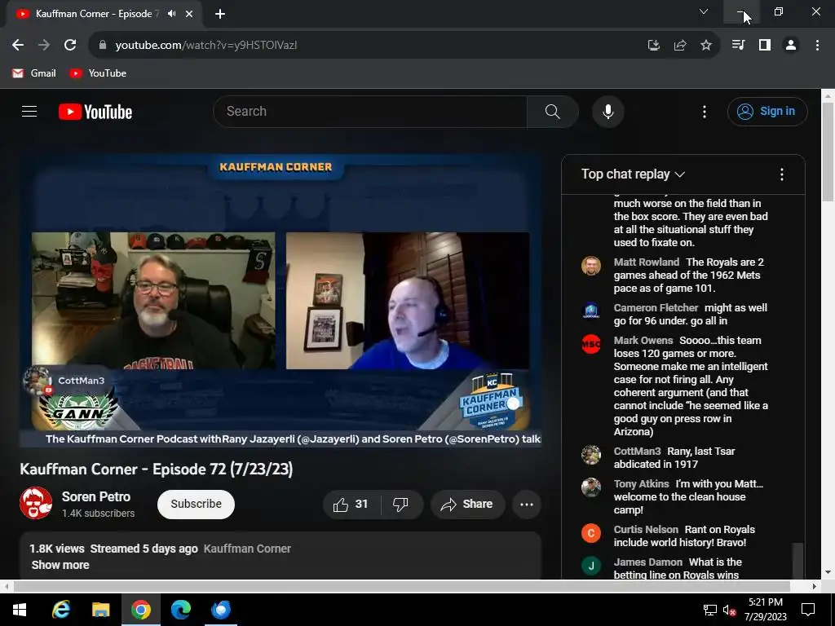835x626 pixels.
Task: Open Soren Petro channel avatar
Action: tap(36, 503)
